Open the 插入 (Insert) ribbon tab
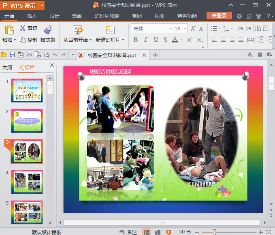The width and height of the screenshot is (275, 235). tap(32, 16)
